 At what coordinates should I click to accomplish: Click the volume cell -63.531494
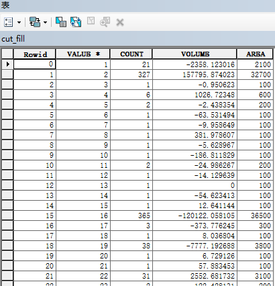click(195, 115)
